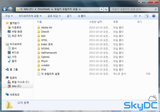Select the PhysX folder icon

click(x=39, y=61)
